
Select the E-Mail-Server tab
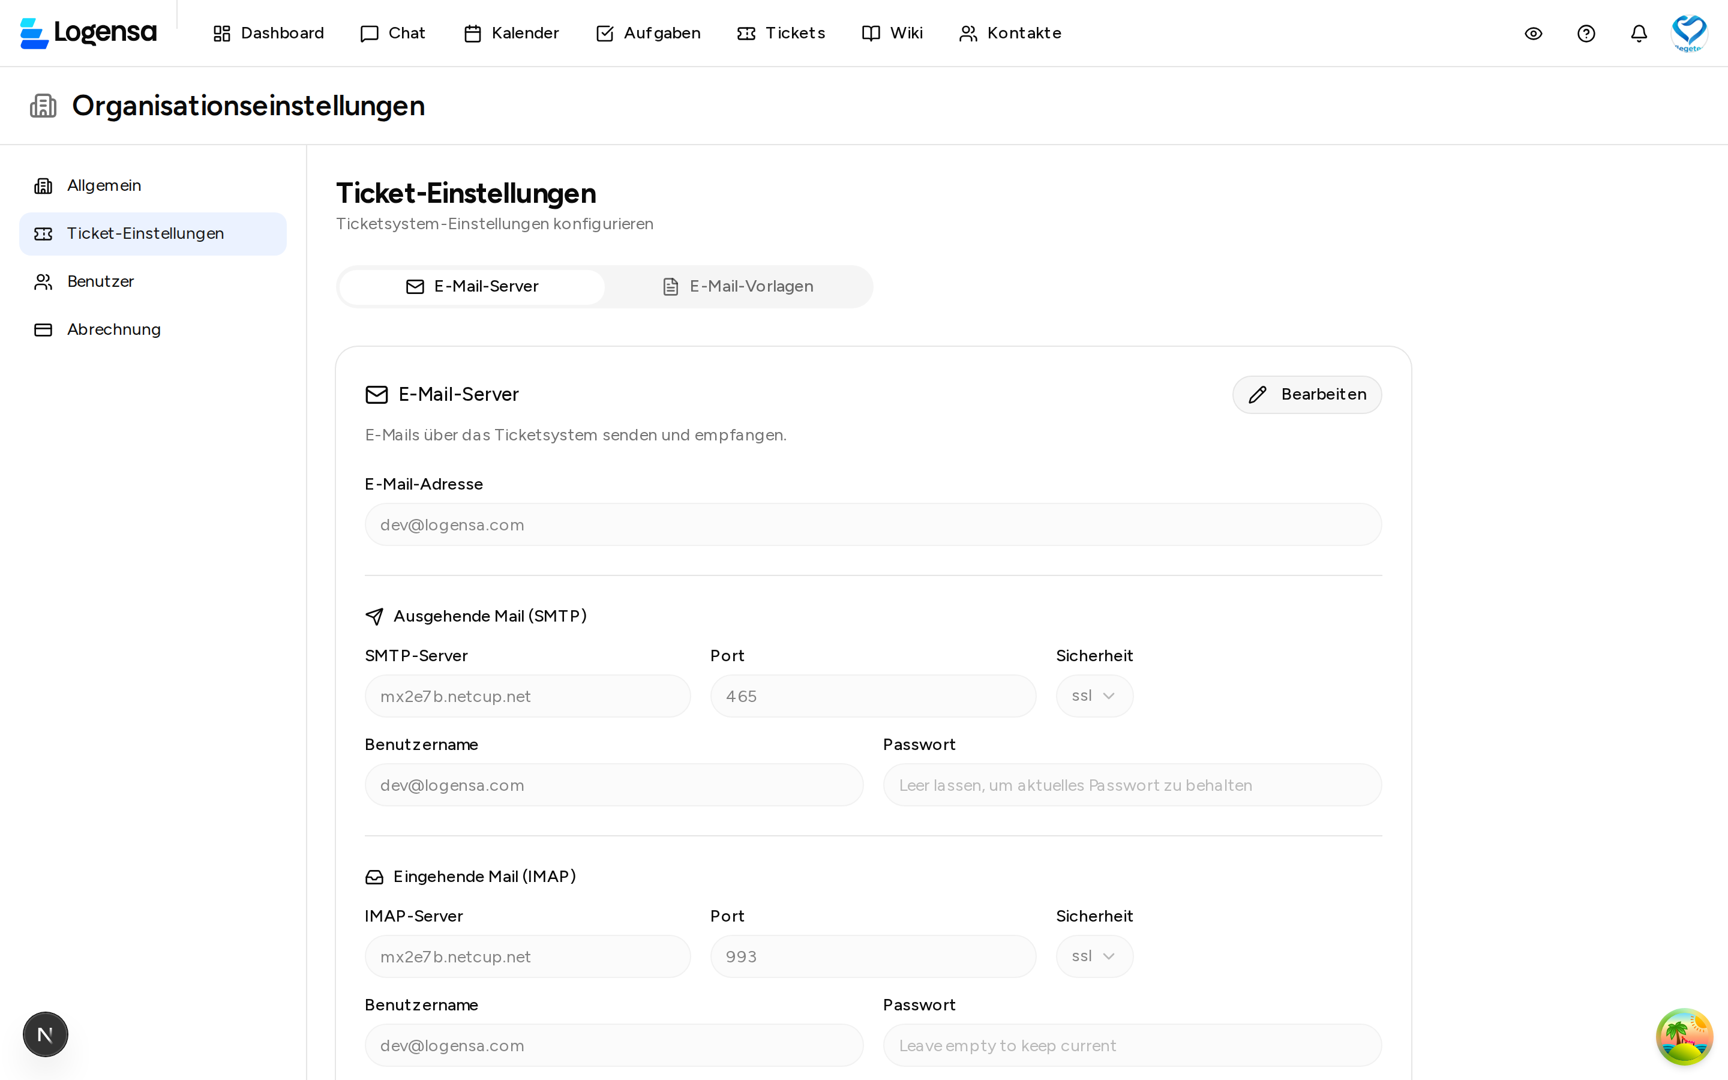tap(470, 286)
